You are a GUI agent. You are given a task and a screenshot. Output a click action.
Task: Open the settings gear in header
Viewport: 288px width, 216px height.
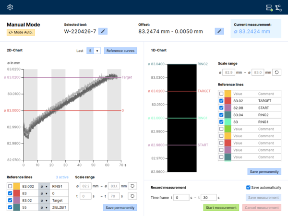coord(10,7)
